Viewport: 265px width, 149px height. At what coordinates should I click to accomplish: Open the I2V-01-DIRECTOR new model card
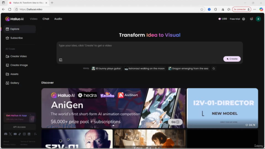point(222,108)
